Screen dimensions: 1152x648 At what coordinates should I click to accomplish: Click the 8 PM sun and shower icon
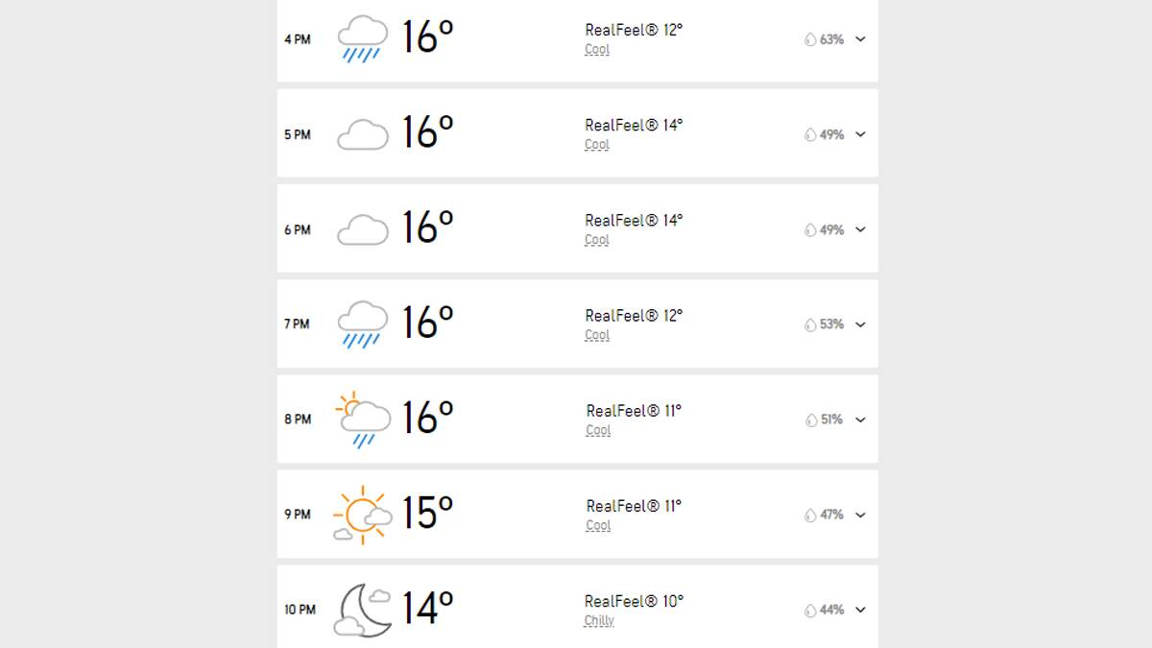[363, 420]
